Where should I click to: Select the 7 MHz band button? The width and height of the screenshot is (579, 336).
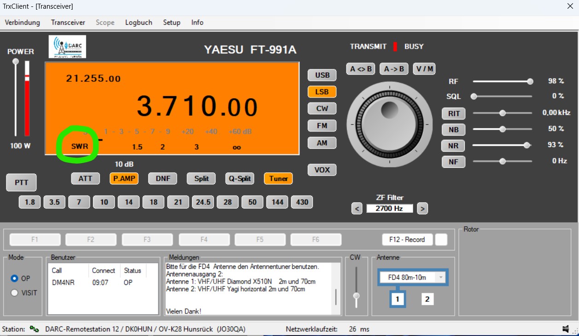click(79, 202)
